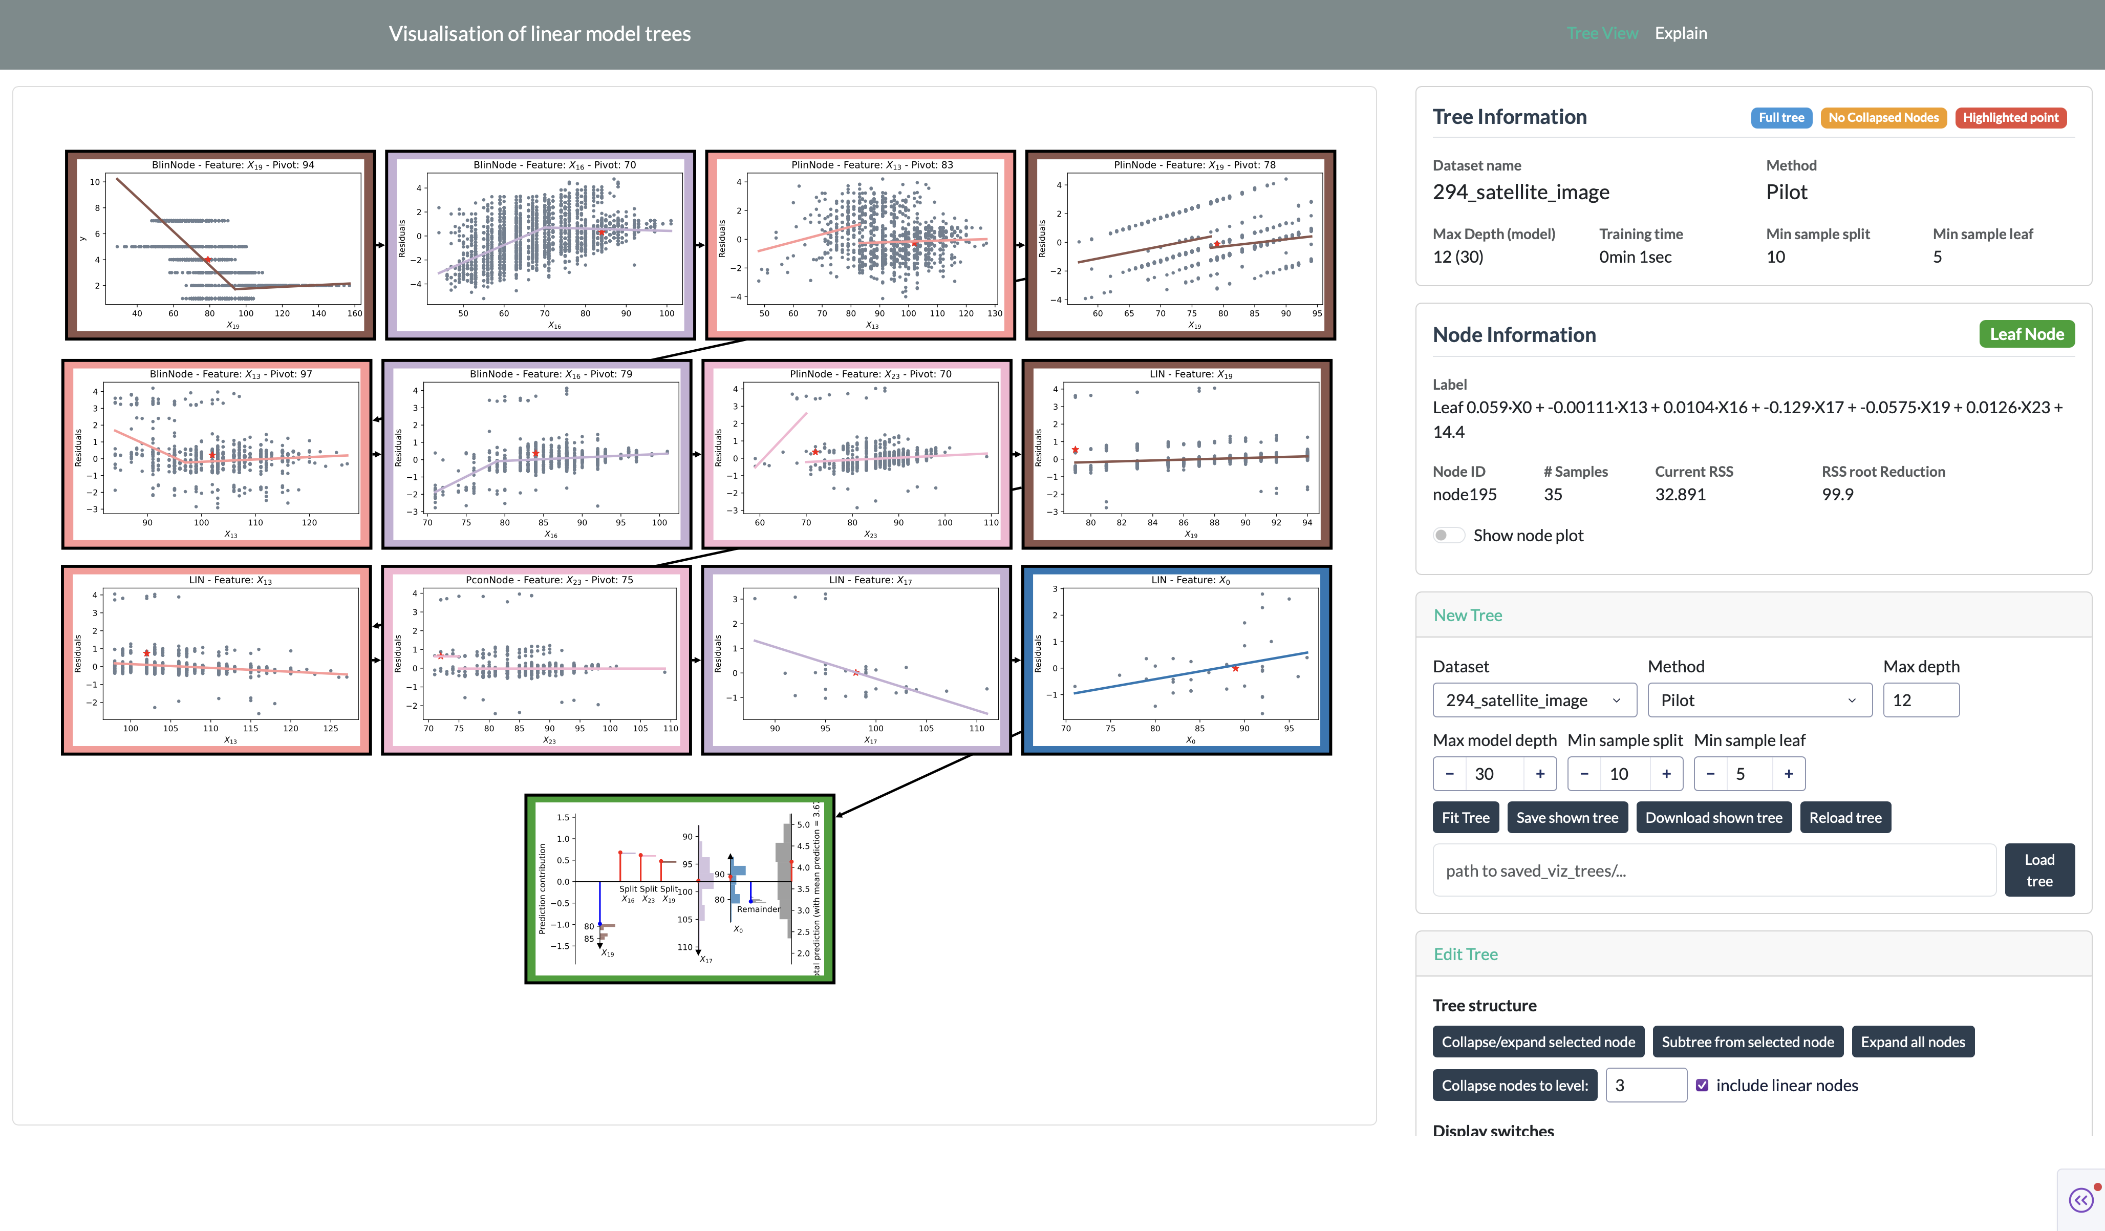The height and width of the screenshot is (1231, 2105).
Task: Toggle the Show node plot switch
Action: (1449, 535)
